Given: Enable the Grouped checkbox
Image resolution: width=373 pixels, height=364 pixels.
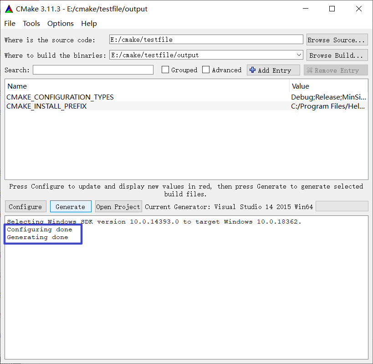Looking at the screenshot, I should click(165, 70).
